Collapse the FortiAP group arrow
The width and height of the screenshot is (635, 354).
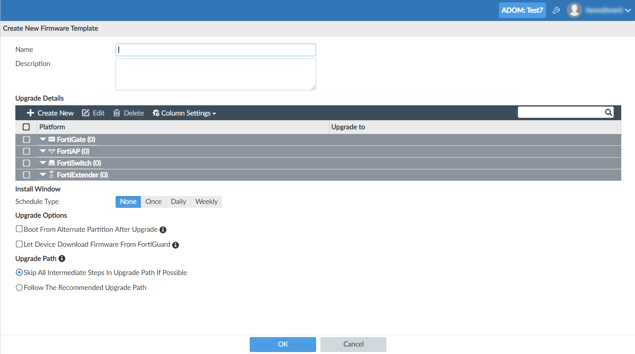tap(43, 151)
